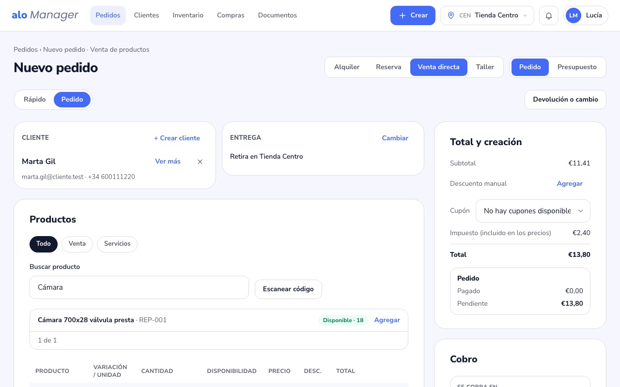
Task: Open the Pedidos menu
Action: pyautogui.click(x=108, y=15)
